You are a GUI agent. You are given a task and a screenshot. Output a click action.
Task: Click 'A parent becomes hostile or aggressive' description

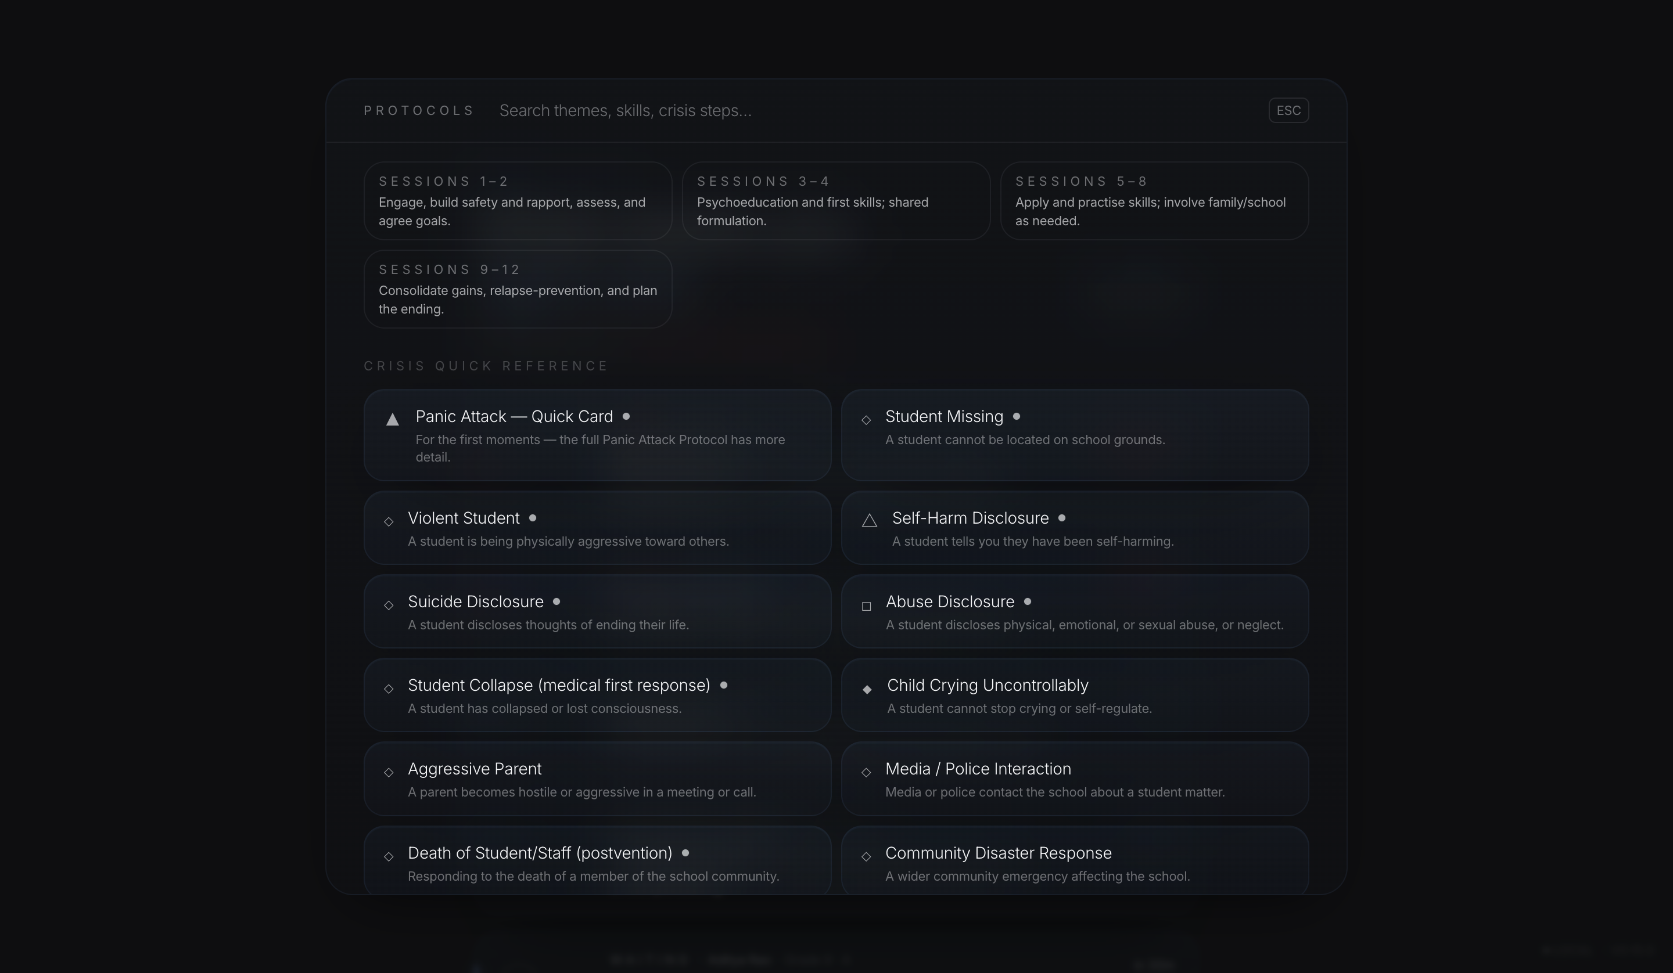[581, 792]
